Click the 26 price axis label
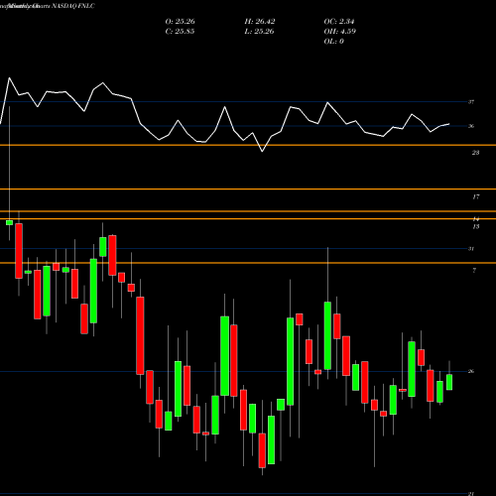The image size is (496, 496). click(x=471, y=371)
